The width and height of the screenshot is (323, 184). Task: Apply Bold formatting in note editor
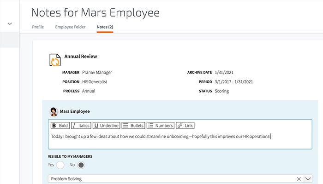(x=60, y=126)
